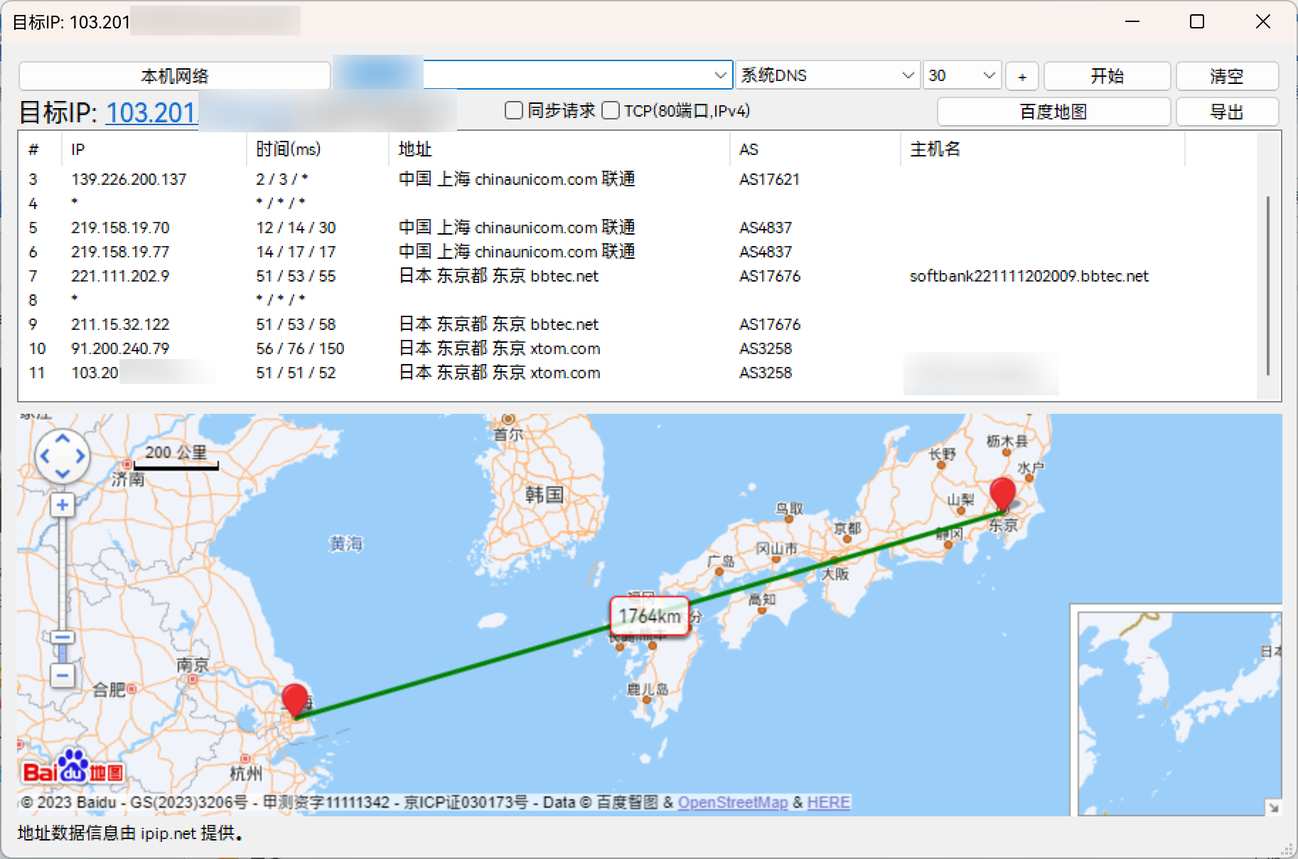1298x859 pixels.
Task: Open the 系统DNS dropdown
Action: [907, 75]
